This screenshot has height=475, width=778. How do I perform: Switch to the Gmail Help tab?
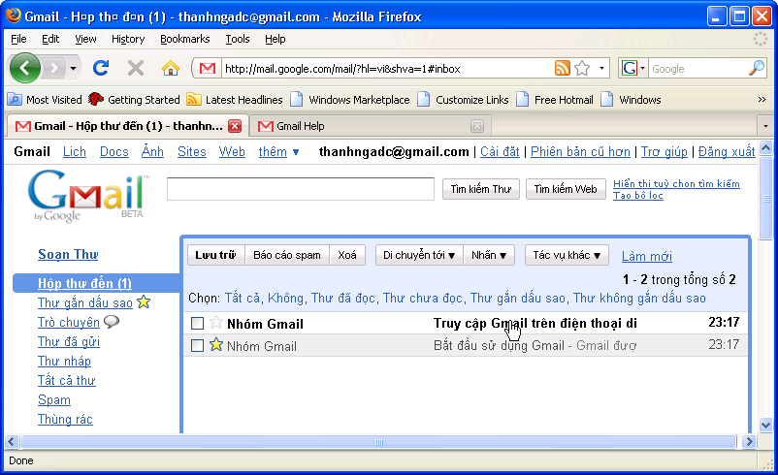click(370, 126)
